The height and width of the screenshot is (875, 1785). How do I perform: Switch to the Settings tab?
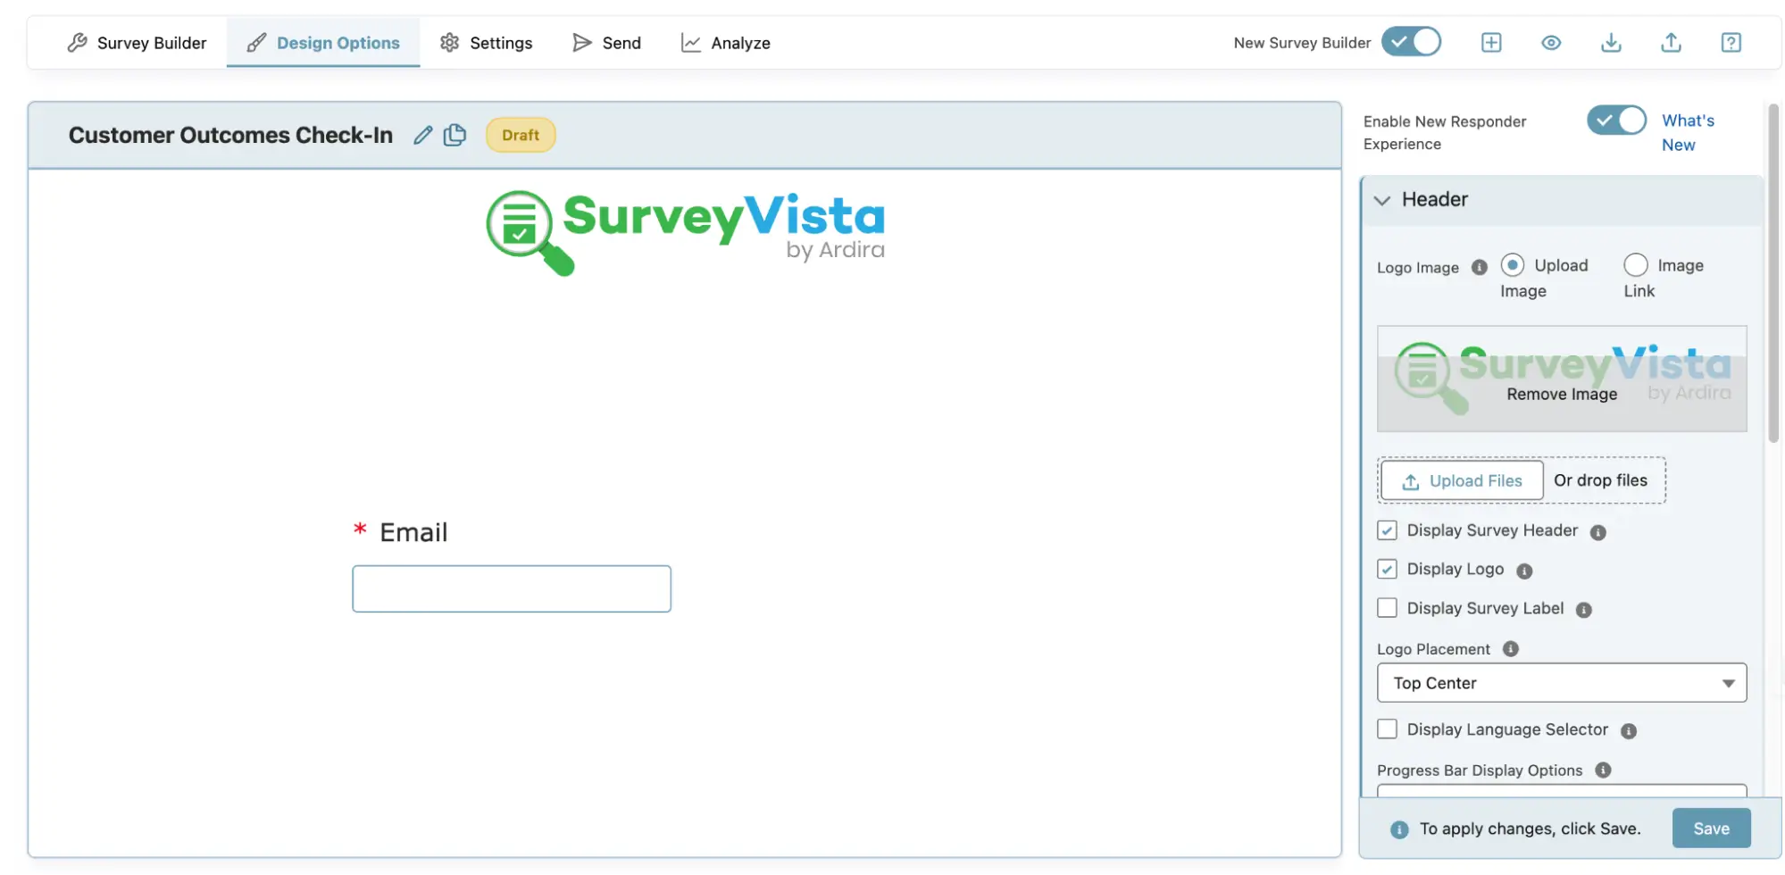tap(487, 43)
